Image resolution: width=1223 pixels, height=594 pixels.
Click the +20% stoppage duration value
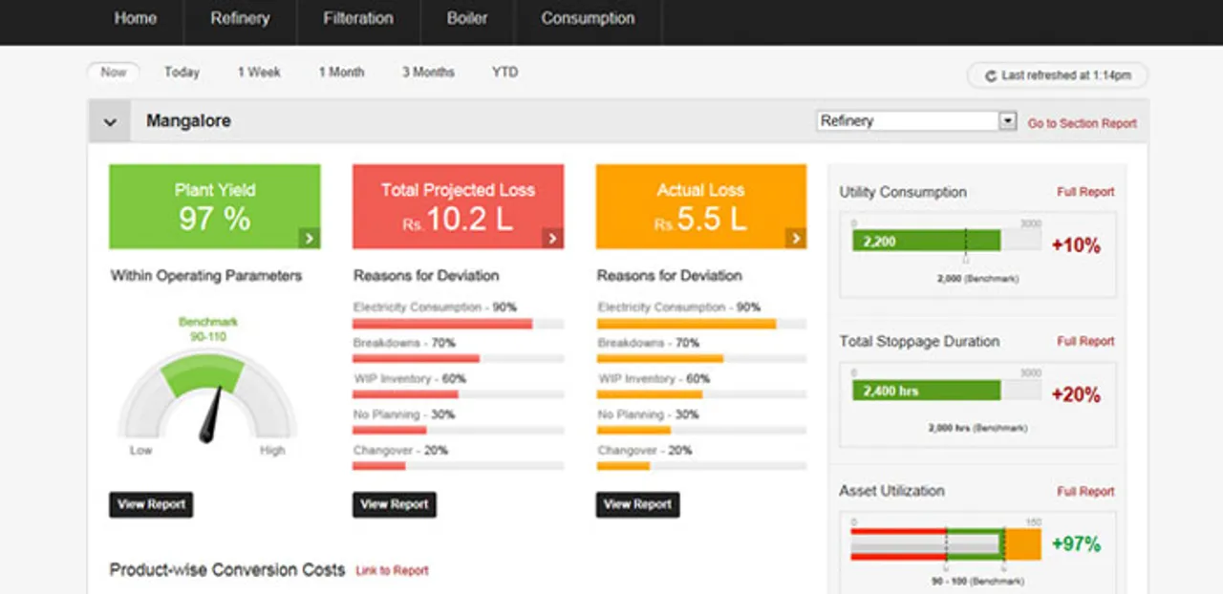[x=1076, y=394]
